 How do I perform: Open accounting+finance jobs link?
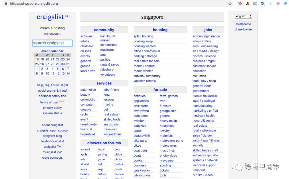tap(206, 36)
